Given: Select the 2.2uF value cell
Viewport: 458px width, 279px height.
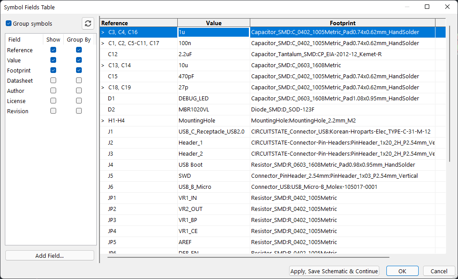Looking at the screenshot, I should pos(214,54).
